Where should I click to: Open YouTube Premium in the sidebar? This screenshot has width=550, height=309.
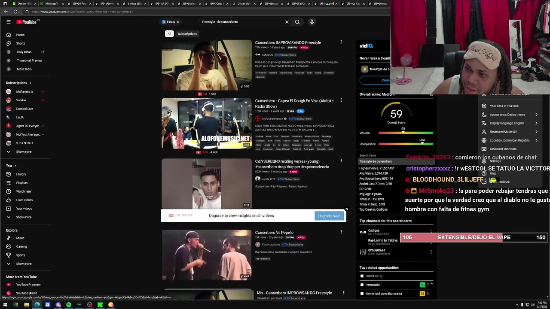pyautogui.click(x=28, y=285)
